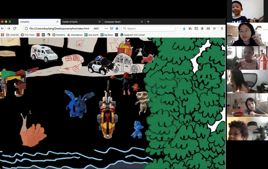The height and width of the screenshot is (169, 268).
Task: Click the 80% zoom level indicator
Action: [96, 28]
